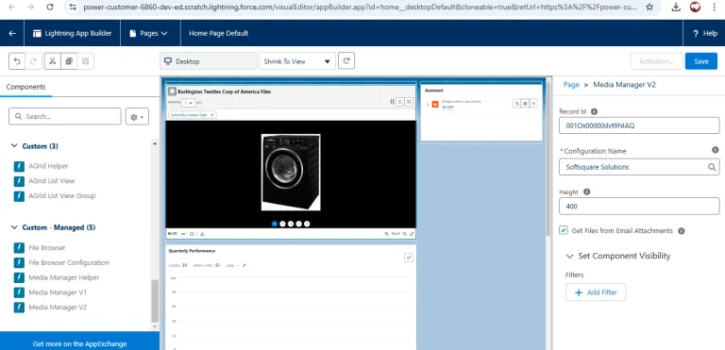The image size is (725, 350).
Task: Show the Record Id info tooltip
Action: [x=594, y=111]
